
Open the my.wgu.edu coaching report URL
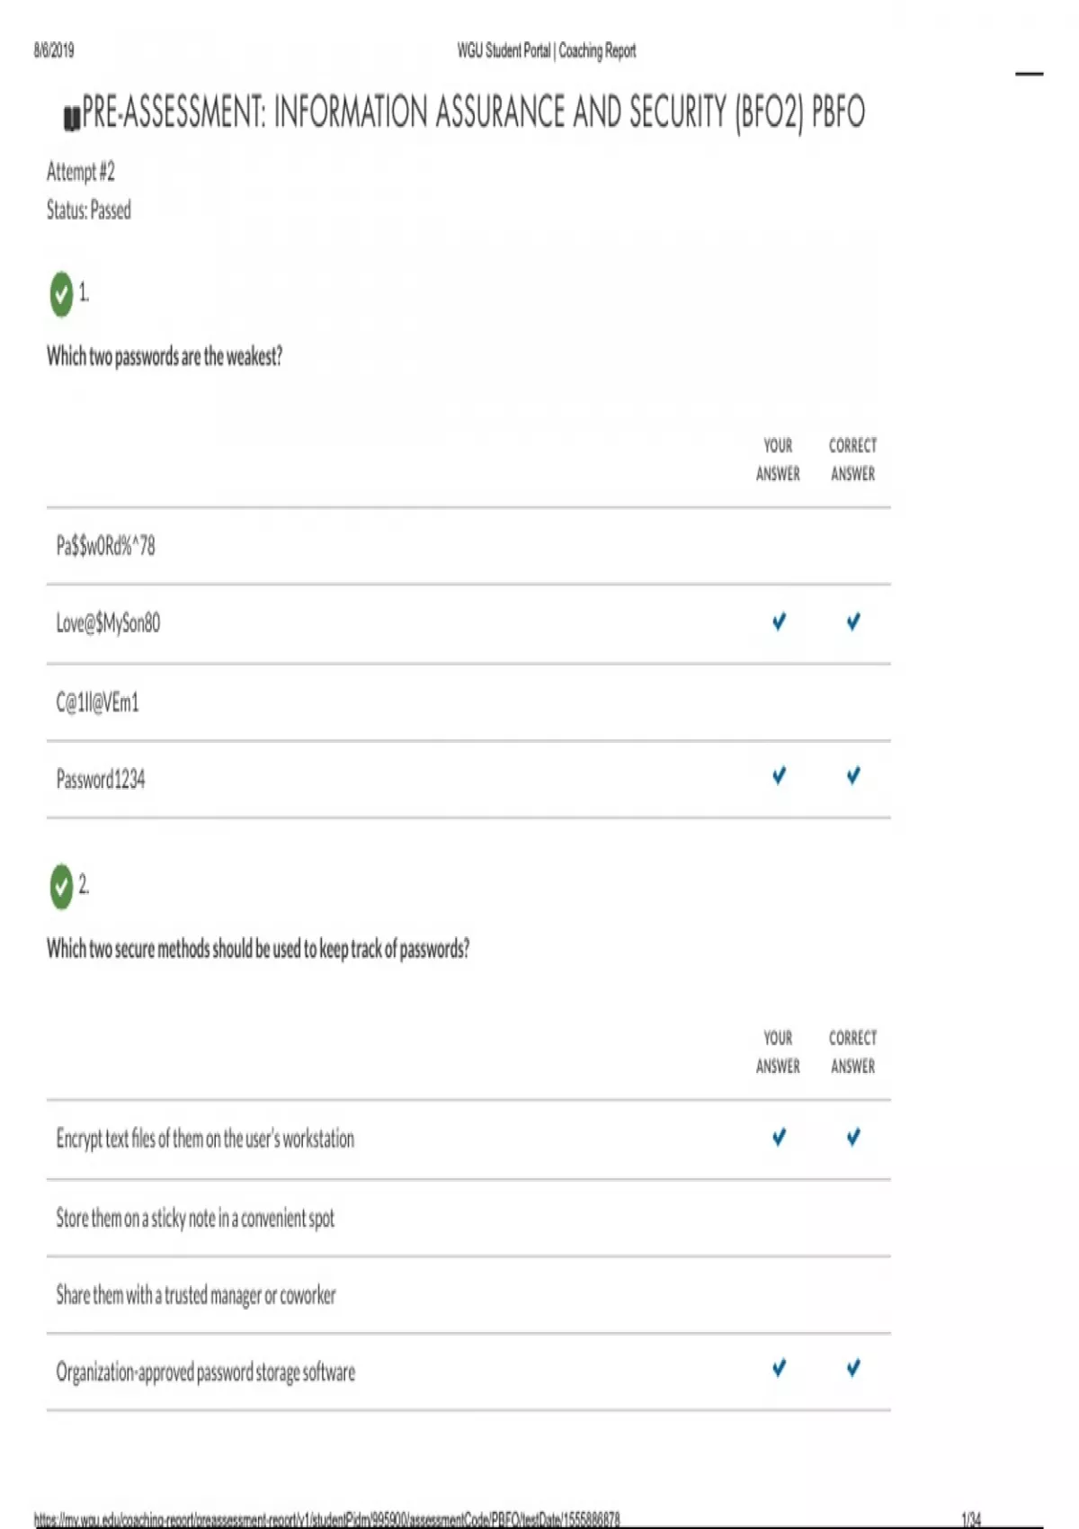click(326, 1520)
